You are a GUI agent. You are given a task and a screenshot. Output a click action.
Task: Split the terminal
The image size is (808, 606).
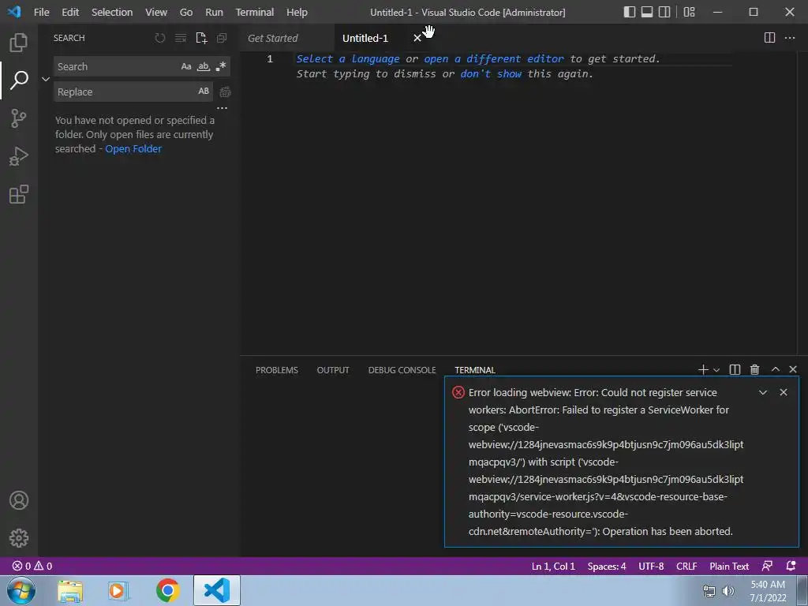pyautogui.click(x=735, y=369)
